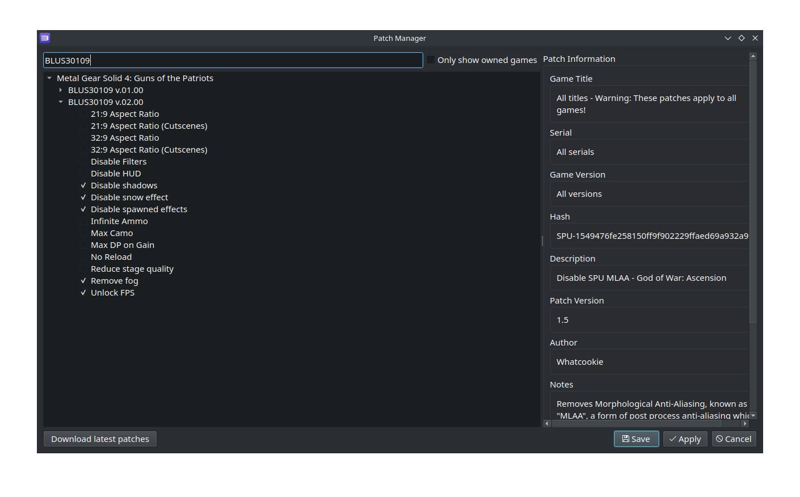Check the No Reload patch
This screenshot has width=800, height=497.
[x=83, y=257]
